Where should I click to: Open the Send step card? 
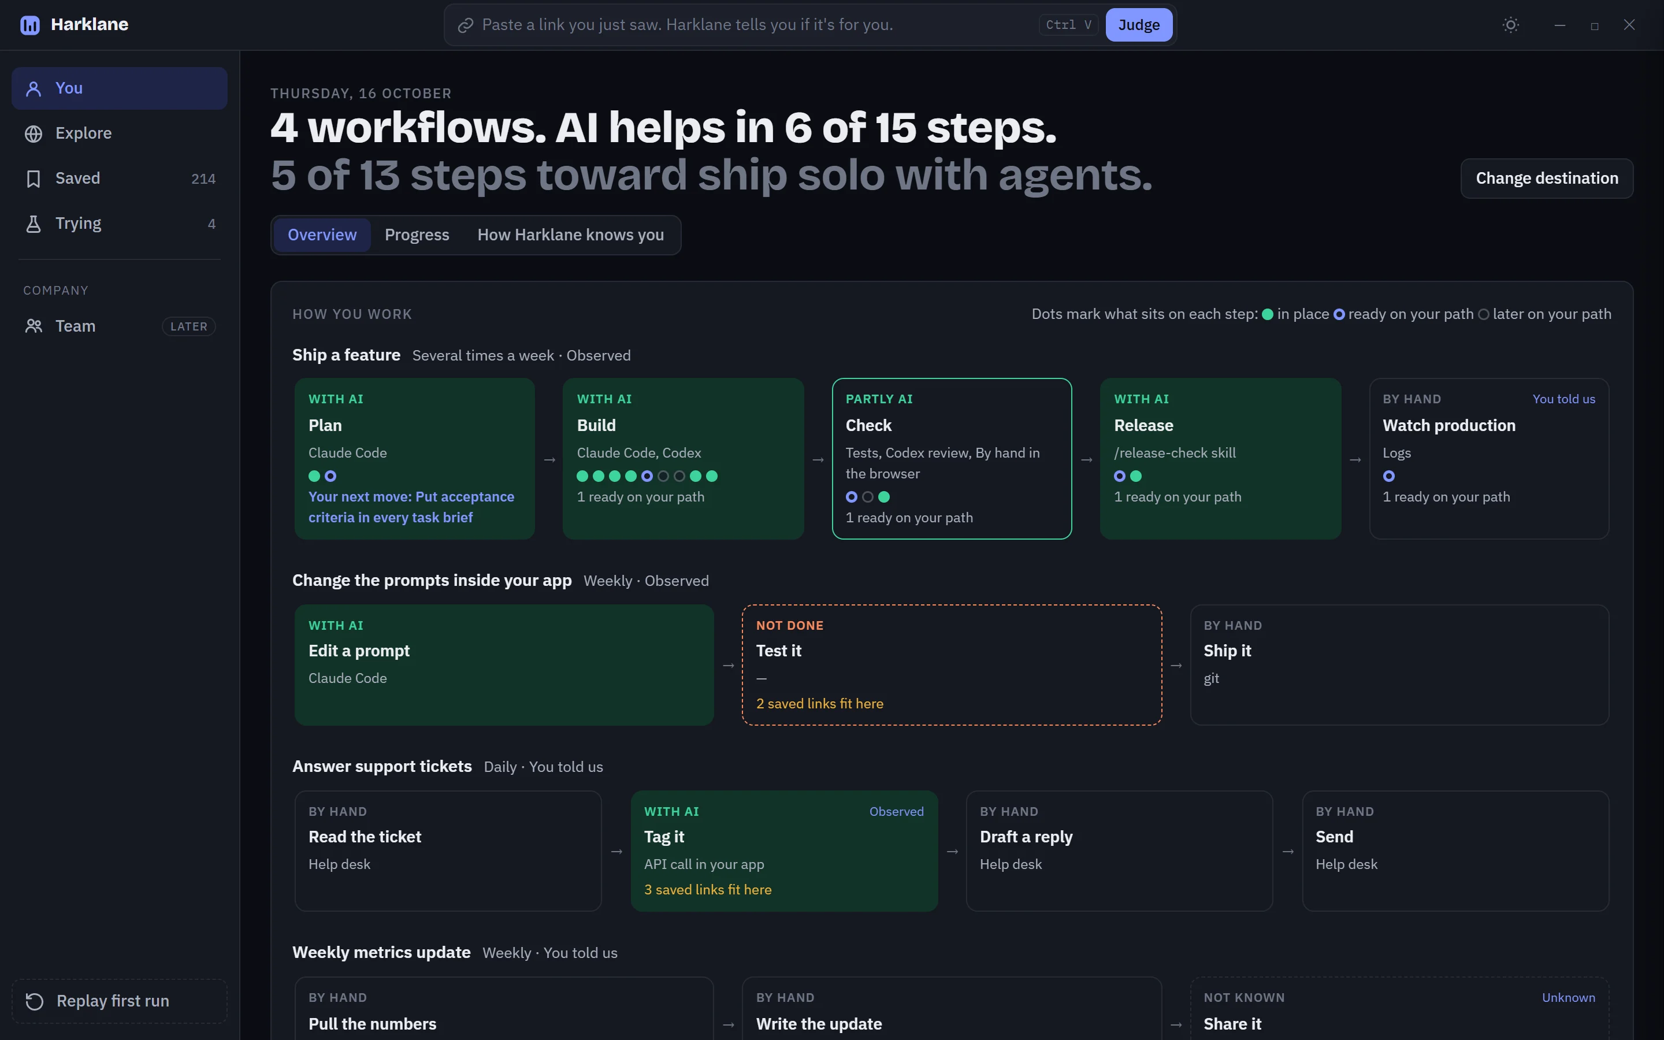(1455, 852)
